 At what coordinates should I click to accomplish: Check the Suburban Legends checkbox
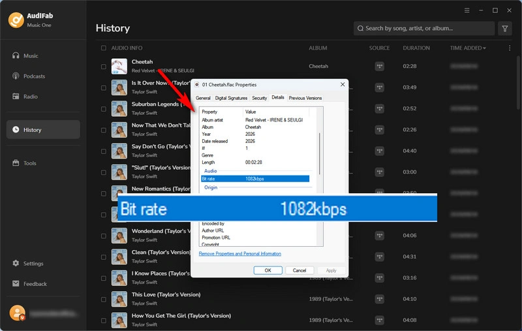coord(104,108)
